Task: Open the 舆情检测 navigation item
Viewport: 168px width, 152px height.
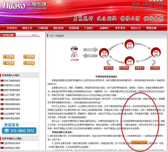Action: tap(151, 28)
